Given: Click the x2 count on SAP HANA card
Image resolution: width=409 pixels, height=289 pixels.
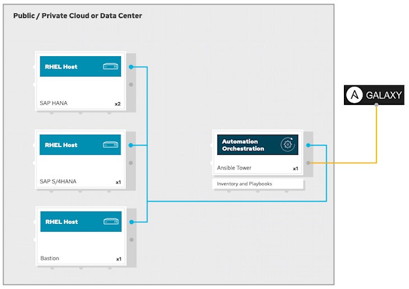Looking at the screenshot, I should 118,104.
